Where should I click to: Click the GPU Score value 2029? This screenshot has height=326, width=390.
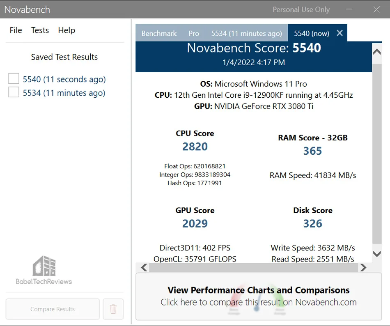(195, 223)
